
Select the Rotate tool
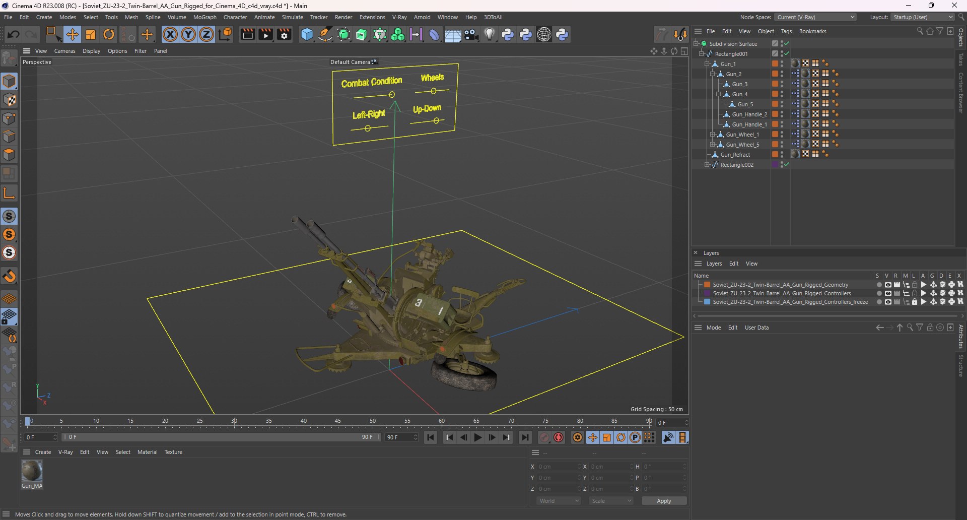click(x=109, y=34)
